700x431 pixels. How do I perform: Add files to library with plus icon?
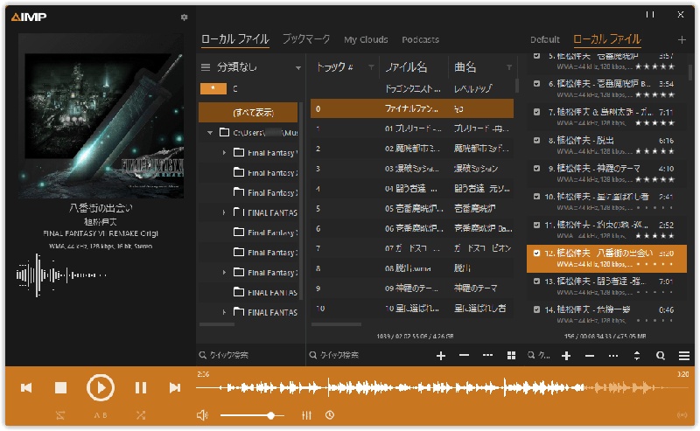pyautogui.click(x=441, y=356)
